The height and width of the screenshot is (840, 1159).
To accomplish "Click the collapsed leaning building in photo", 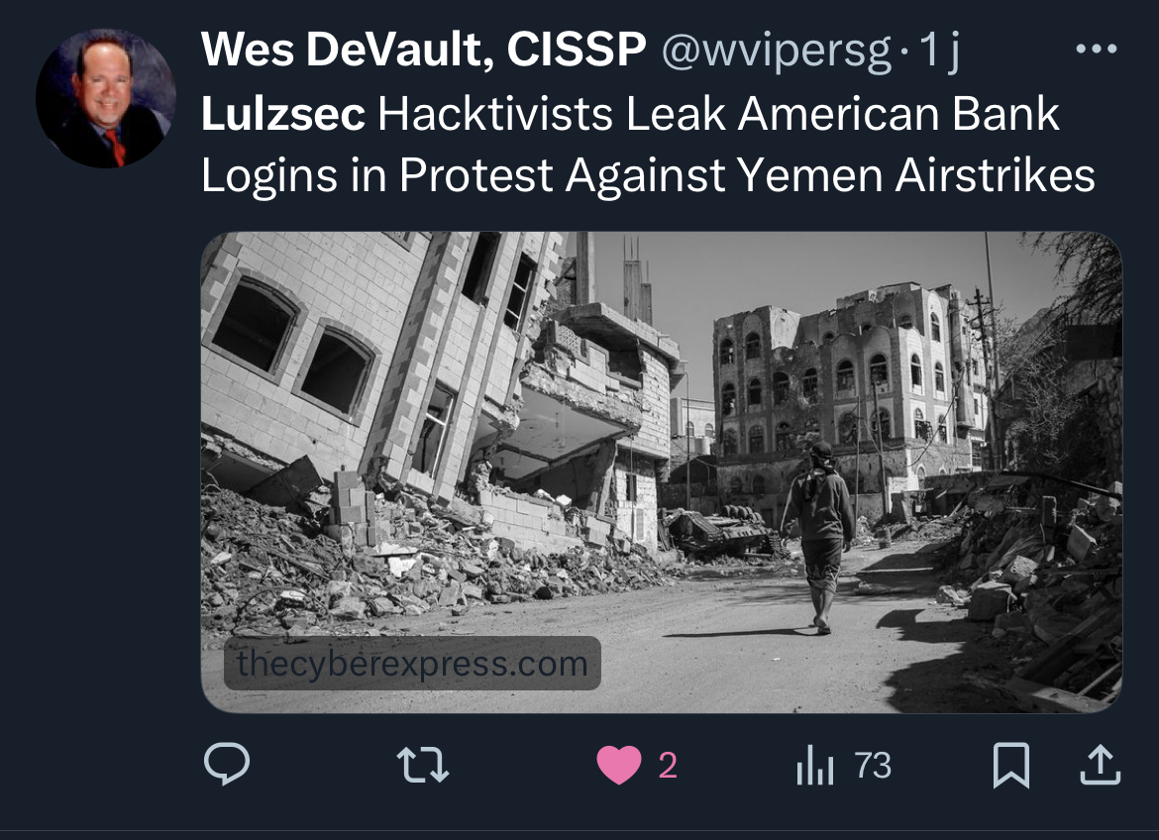I will pos(384,369).
